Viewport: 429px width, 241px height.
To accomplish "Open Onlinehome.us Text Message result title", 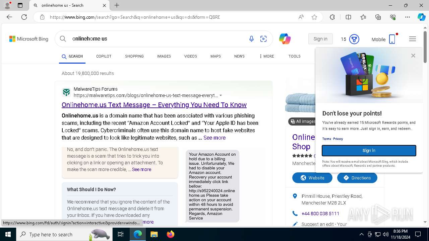I will pyautogui.click(x=154, y=105).
